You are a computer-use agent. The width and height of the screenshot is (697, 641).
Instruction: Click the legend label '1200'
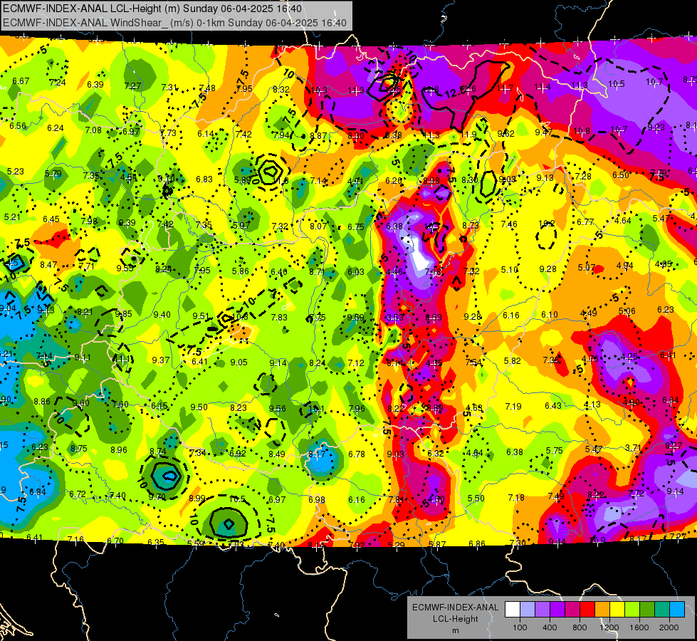(609, 627)
